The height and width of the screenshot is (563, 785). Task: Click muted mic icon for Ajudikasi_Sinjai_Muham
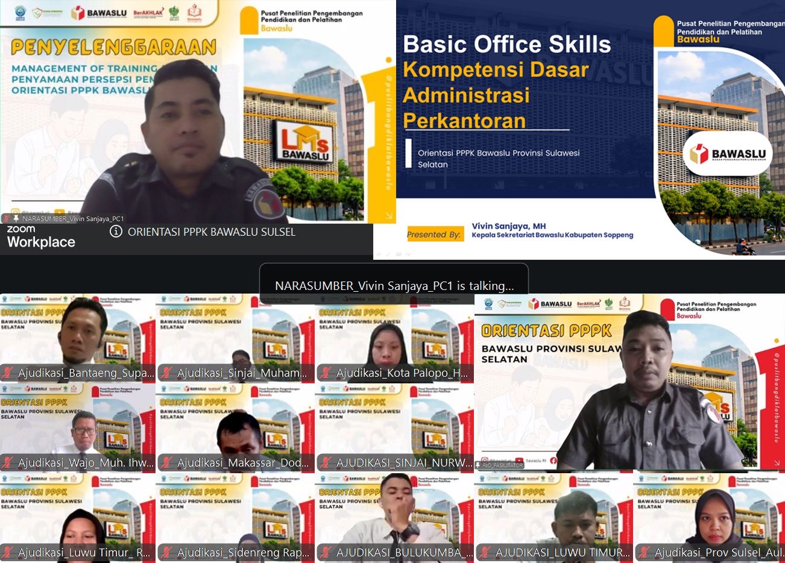point(167,373)
